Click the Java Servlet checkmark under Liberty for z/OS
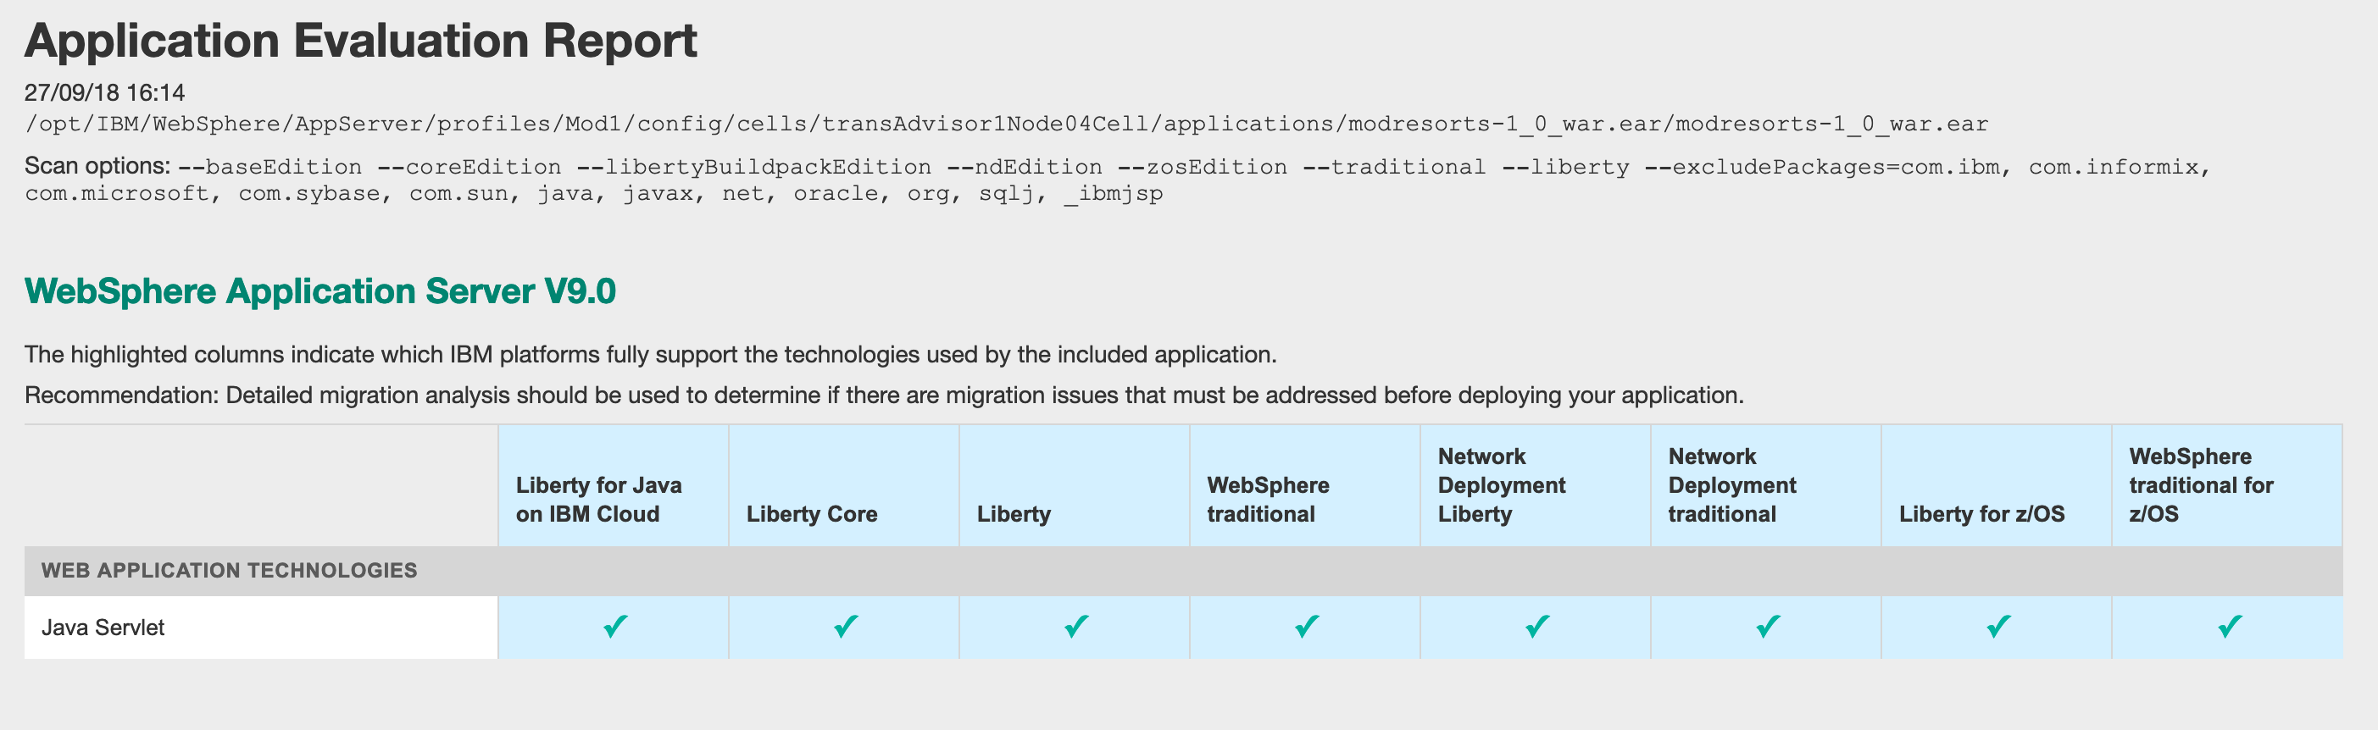This screenshot has width=2378, height=730. pos(1998,627)
